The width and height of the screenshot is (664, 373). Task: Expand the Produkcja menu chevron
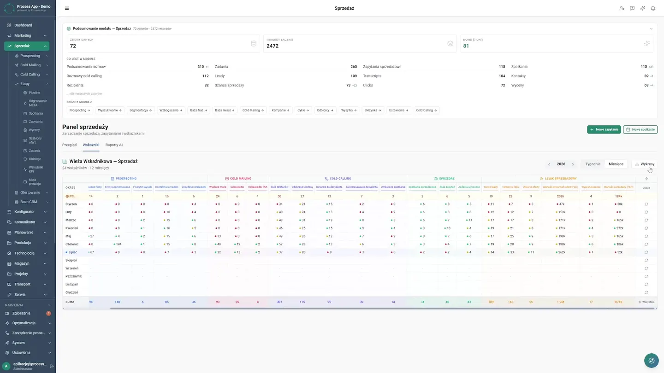[x=45, y=243]
